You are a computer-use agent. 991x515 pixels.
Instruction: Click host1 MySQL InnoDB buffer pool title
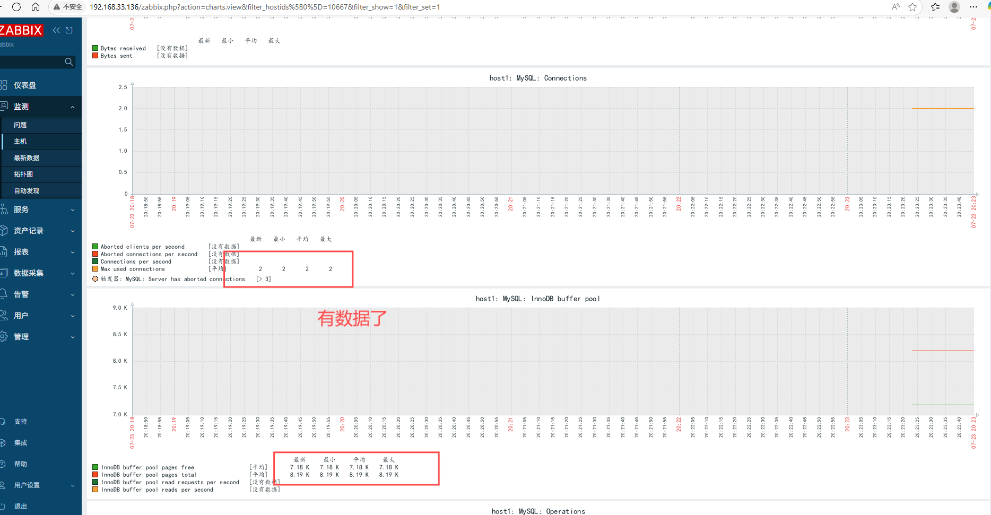point(538,299)
